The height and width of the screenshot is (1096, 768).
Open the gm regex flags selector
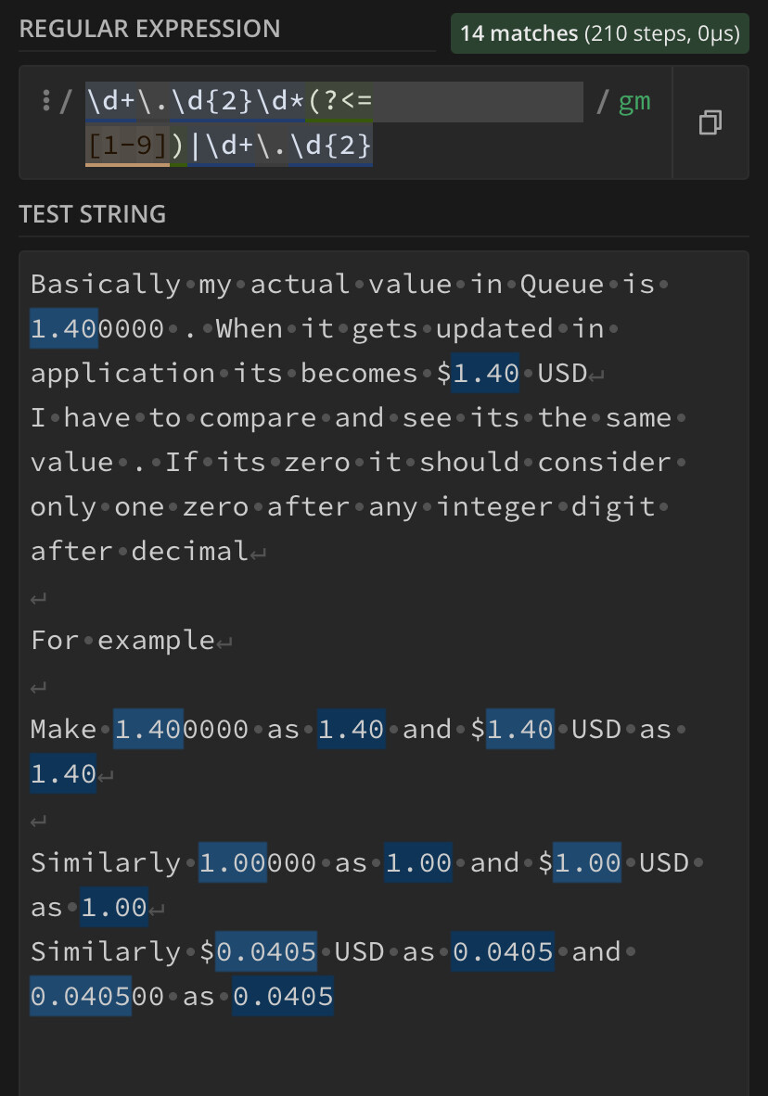pyautogui.click(x=634, y=102)
